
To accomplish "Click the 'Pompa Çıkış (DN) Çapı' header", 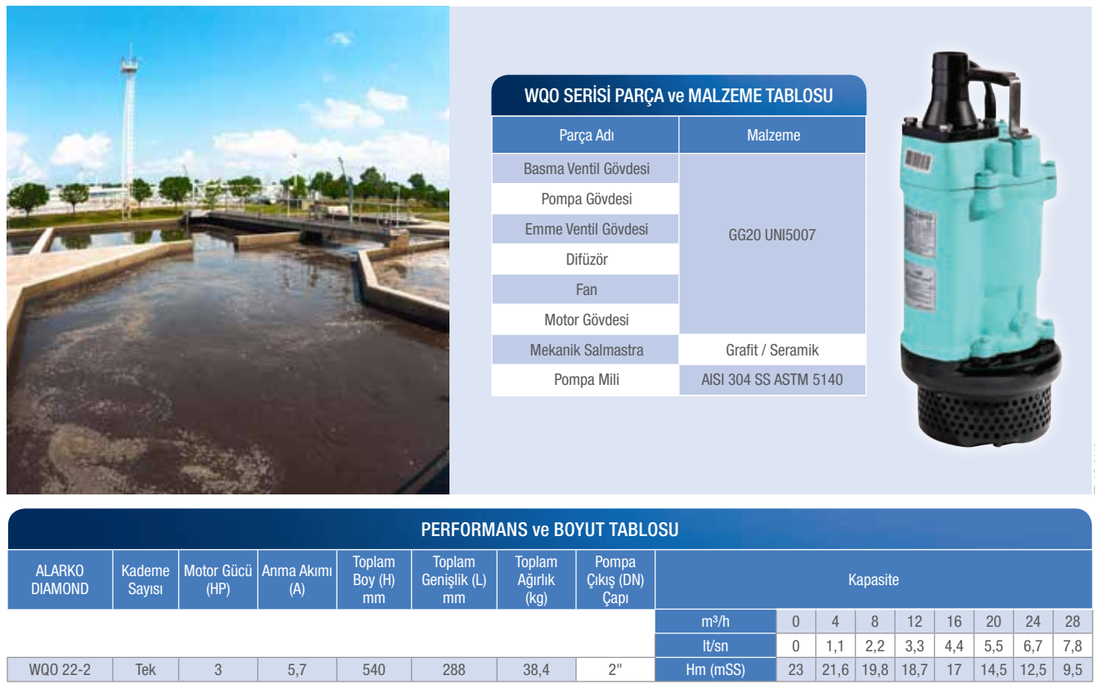I will (x=615, y=579).
